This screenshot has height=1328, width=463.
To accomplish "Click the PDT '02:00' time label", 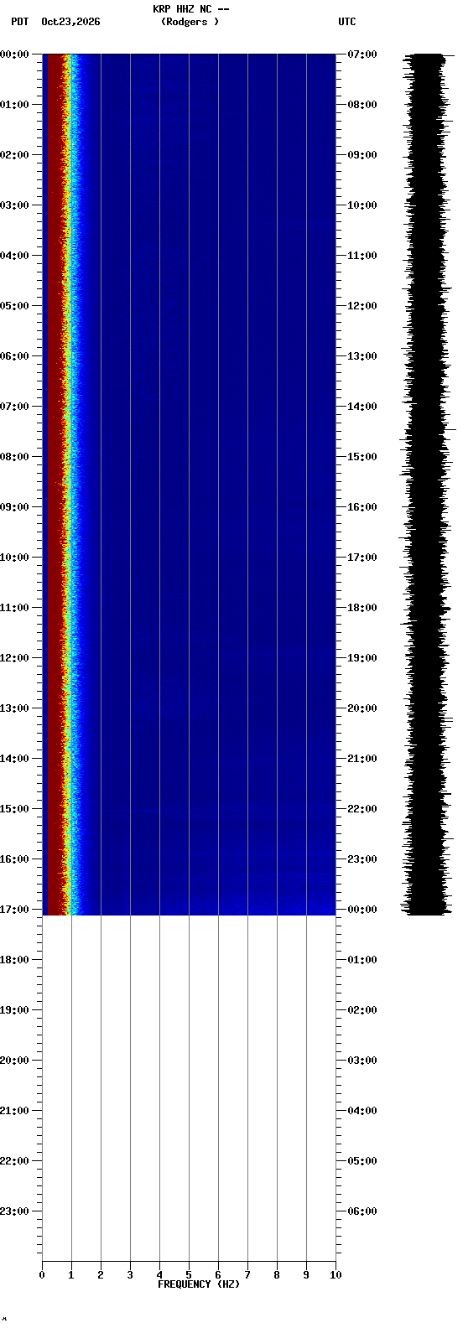I will [x=14, y=155].
